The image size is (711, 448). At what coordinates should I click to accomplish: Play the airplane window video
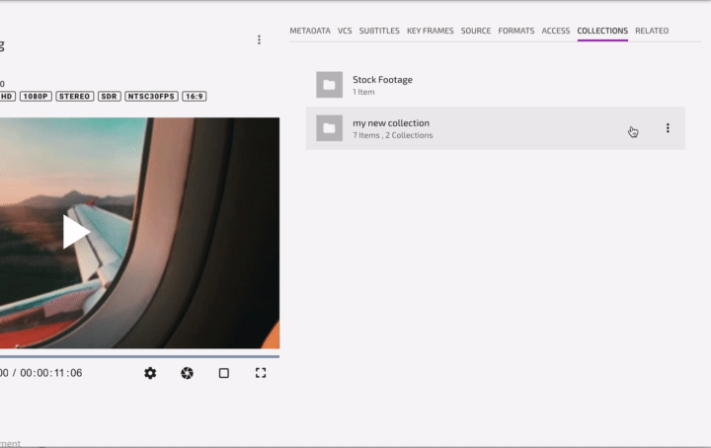(76, 231)
